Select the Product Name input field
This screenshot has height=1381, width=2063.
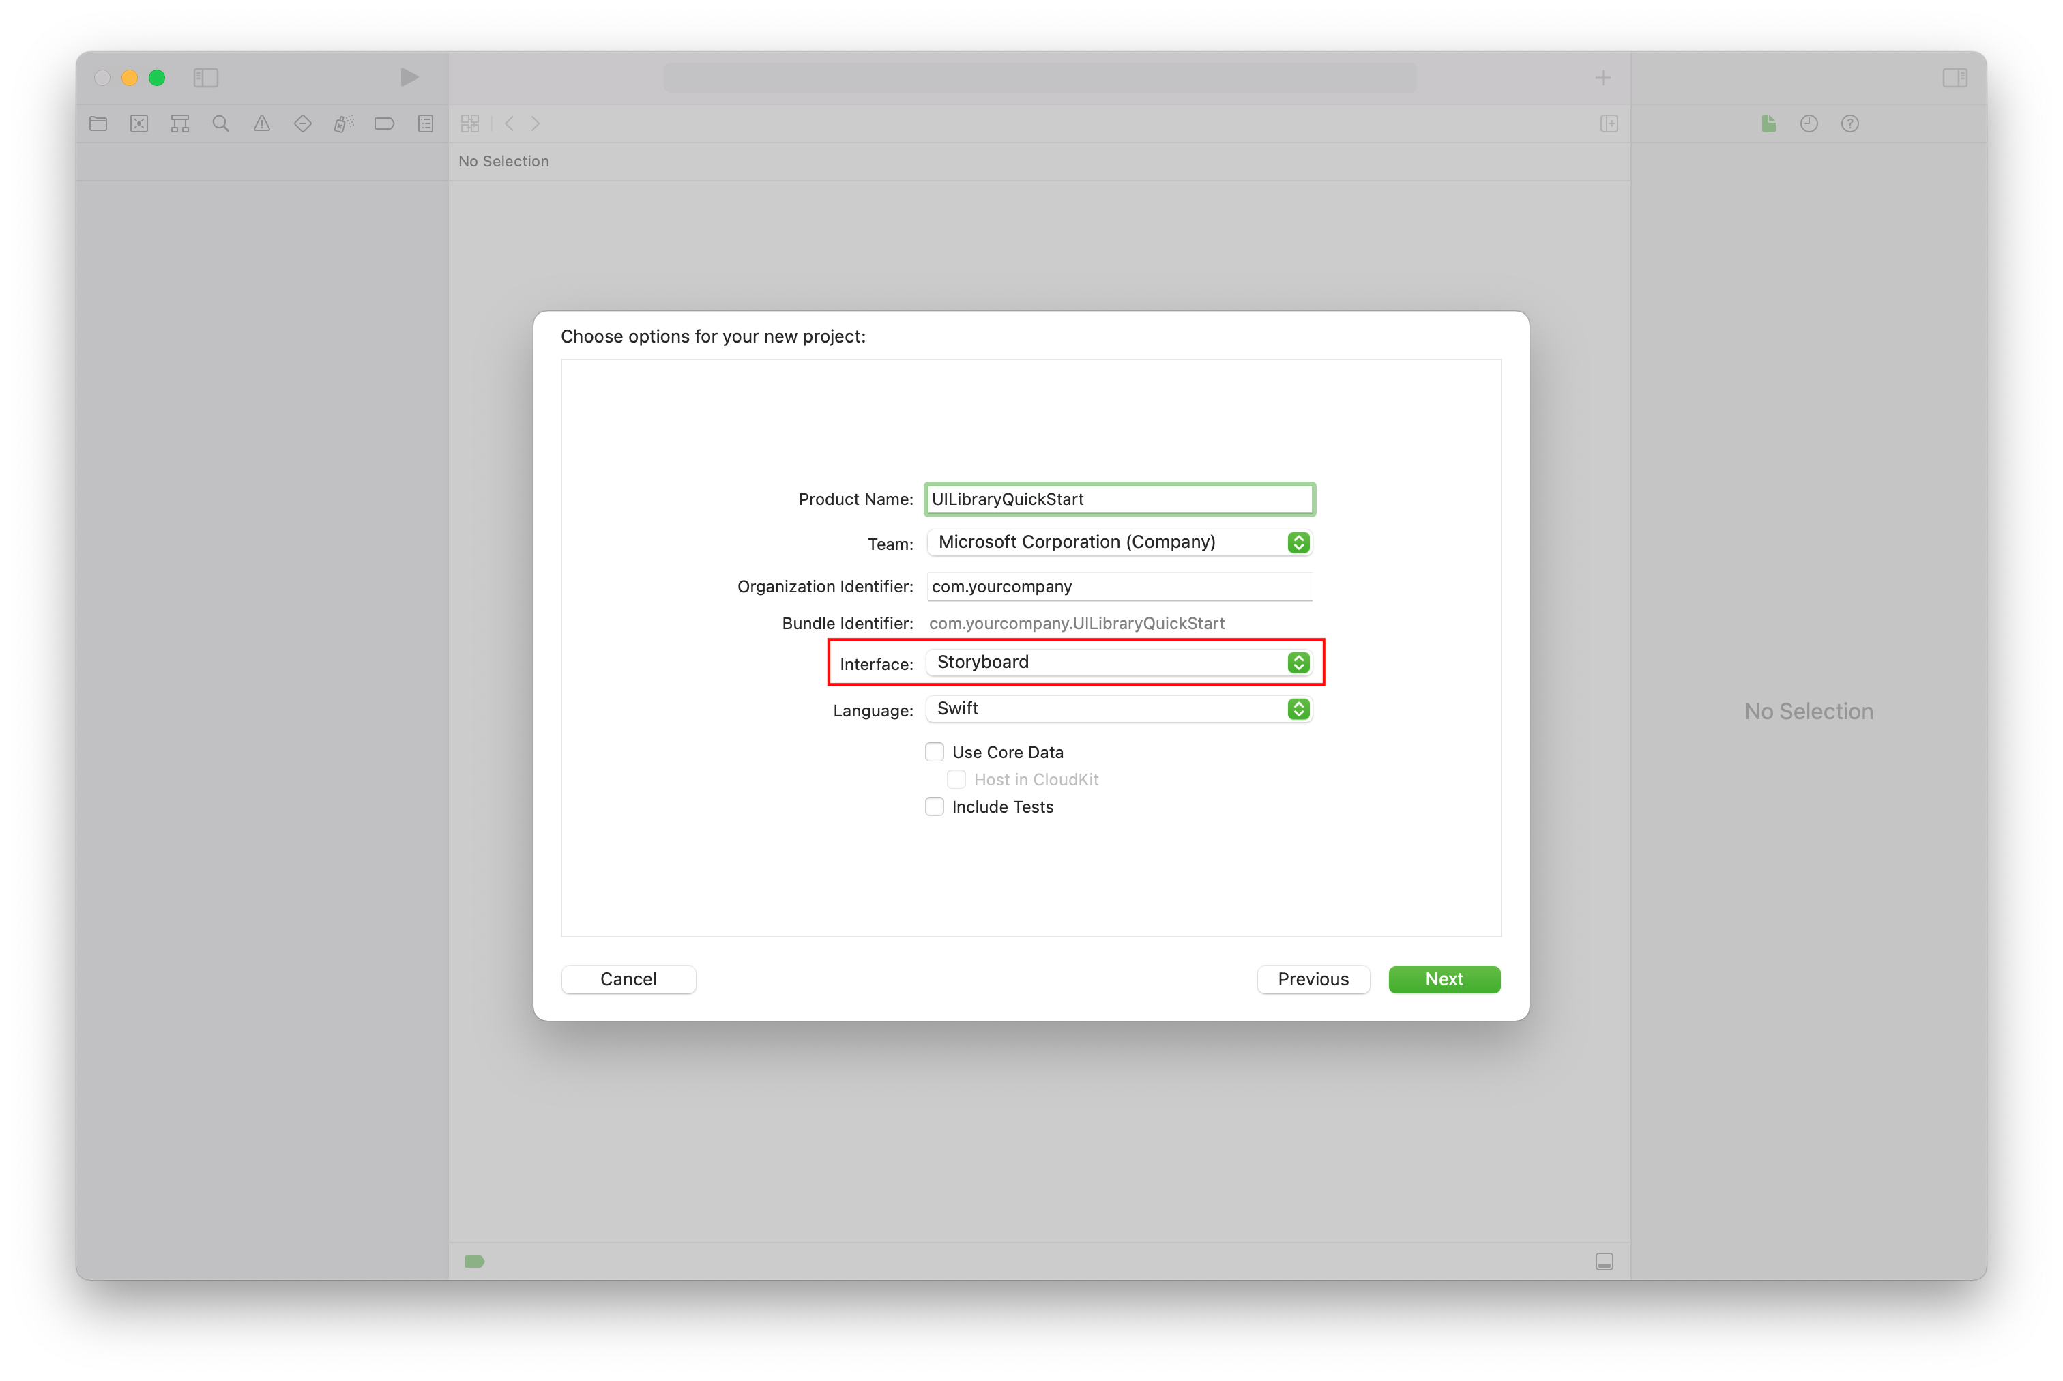coord(1119,498)
